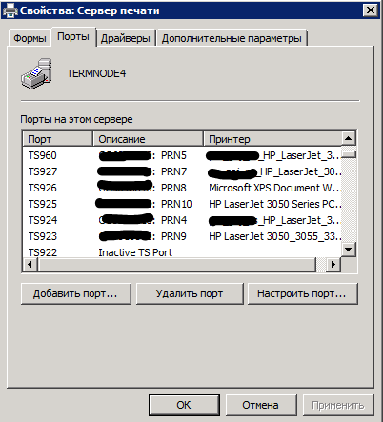Click the Inactive TS Port description
The width and height of the screenshot is (383, 422).
click(135, 252)
